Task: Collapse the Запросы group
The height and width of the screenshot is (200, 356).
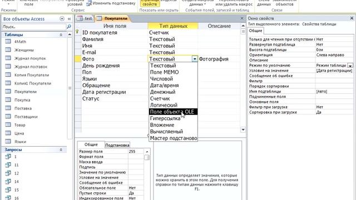Action: pyautogui.click(x=61, y=149)
